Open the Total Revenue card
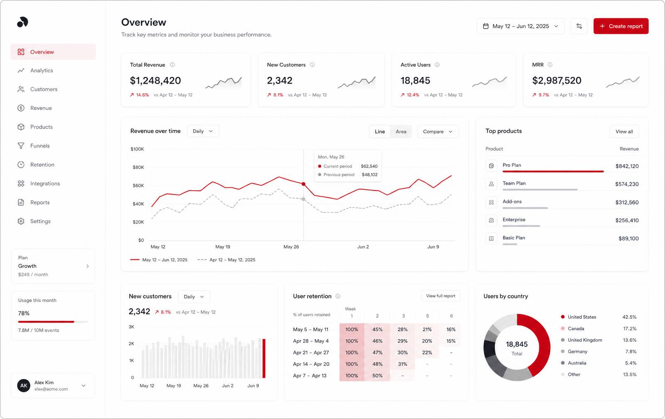This screenshot has height=419, width=665. tap(186, 80)
